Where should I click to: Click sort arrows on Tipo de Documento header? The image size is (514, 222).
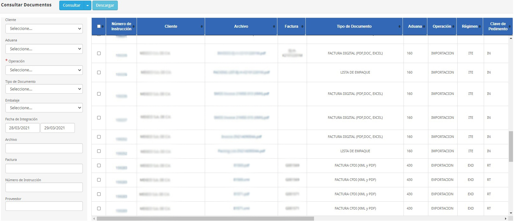click(x=399, y=26)
